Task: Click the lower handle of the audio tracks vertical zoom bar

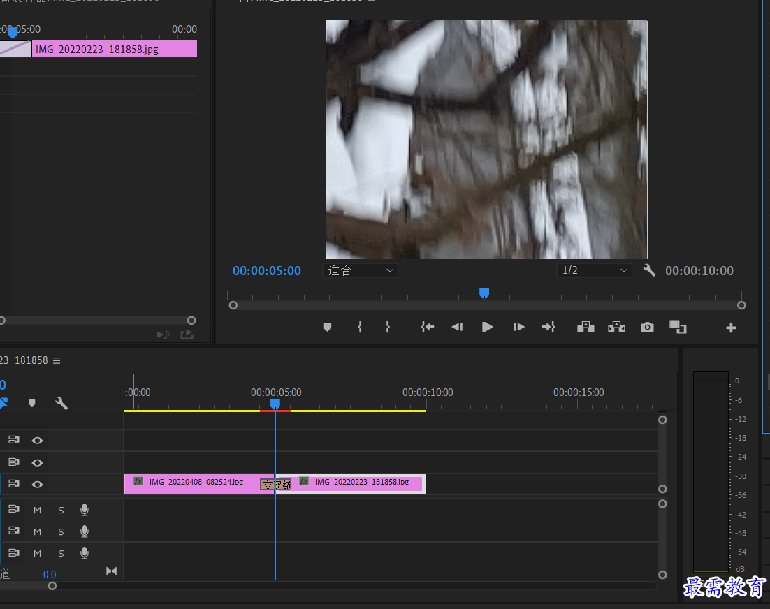Action: click(x=662, y=575)
